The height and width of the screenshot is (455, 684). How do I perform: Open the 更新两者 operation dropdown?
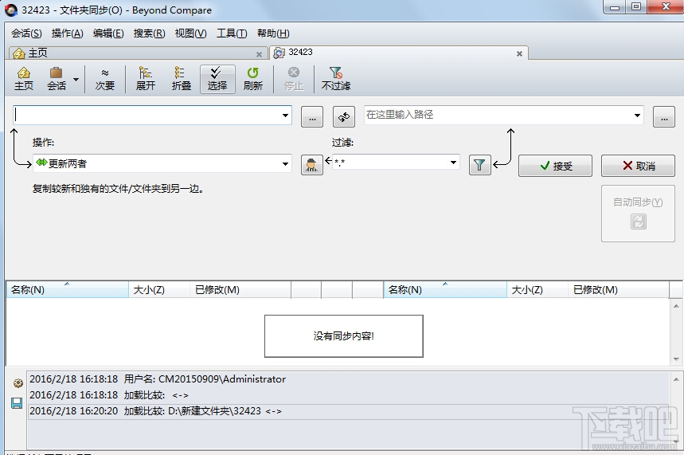point(162,163)
